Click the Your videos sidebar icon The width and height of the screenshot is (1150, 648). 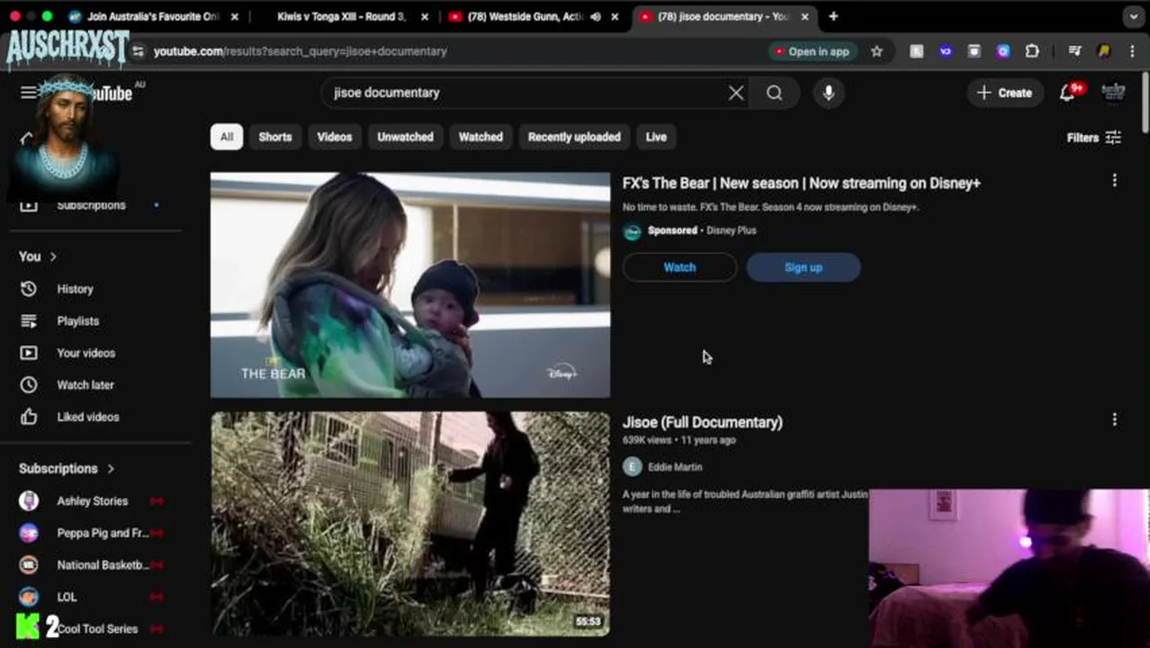coord(29,353)
